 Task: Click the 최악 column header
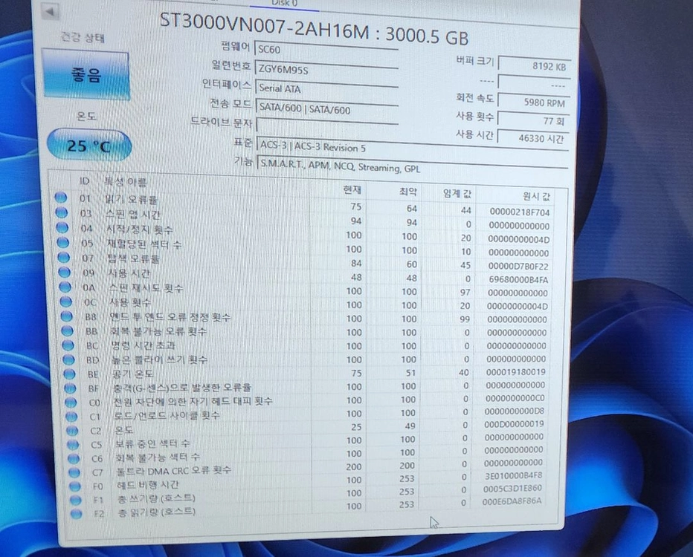(408, 192)
